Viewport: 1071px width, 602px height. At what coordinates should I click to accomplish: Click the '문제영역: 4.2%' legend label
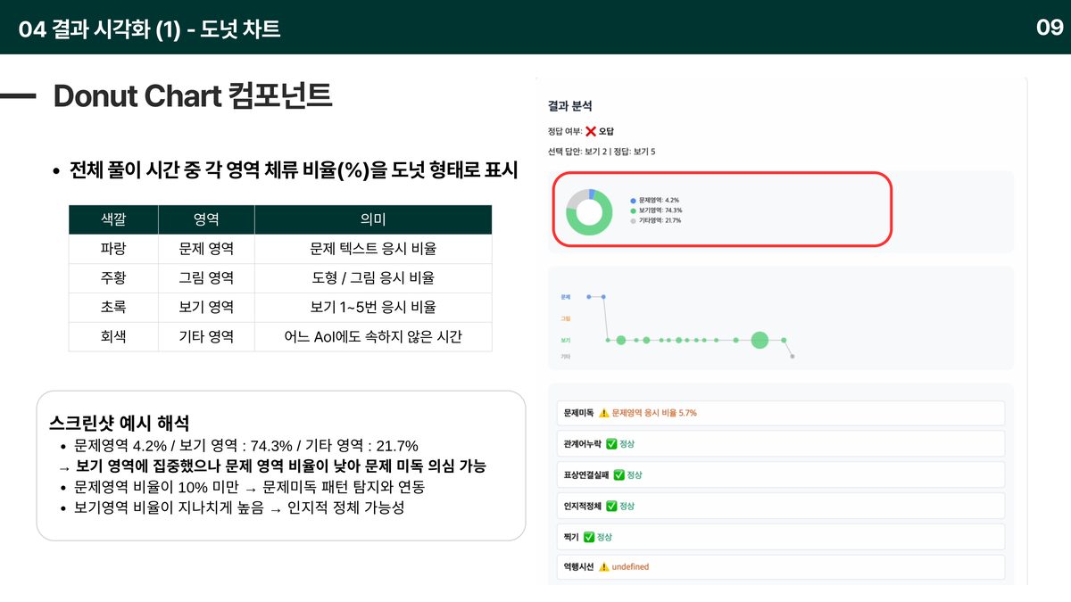tap(660, 201)
